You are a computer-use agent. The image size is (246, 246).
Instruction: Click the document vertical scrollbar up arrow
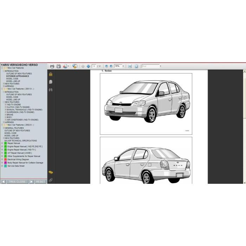(245, 71)
